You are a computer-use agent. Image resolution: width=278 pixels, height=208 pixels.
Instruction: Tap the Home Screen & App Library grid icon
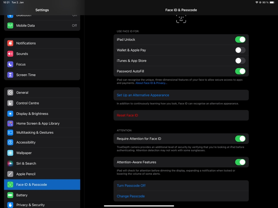10,123
